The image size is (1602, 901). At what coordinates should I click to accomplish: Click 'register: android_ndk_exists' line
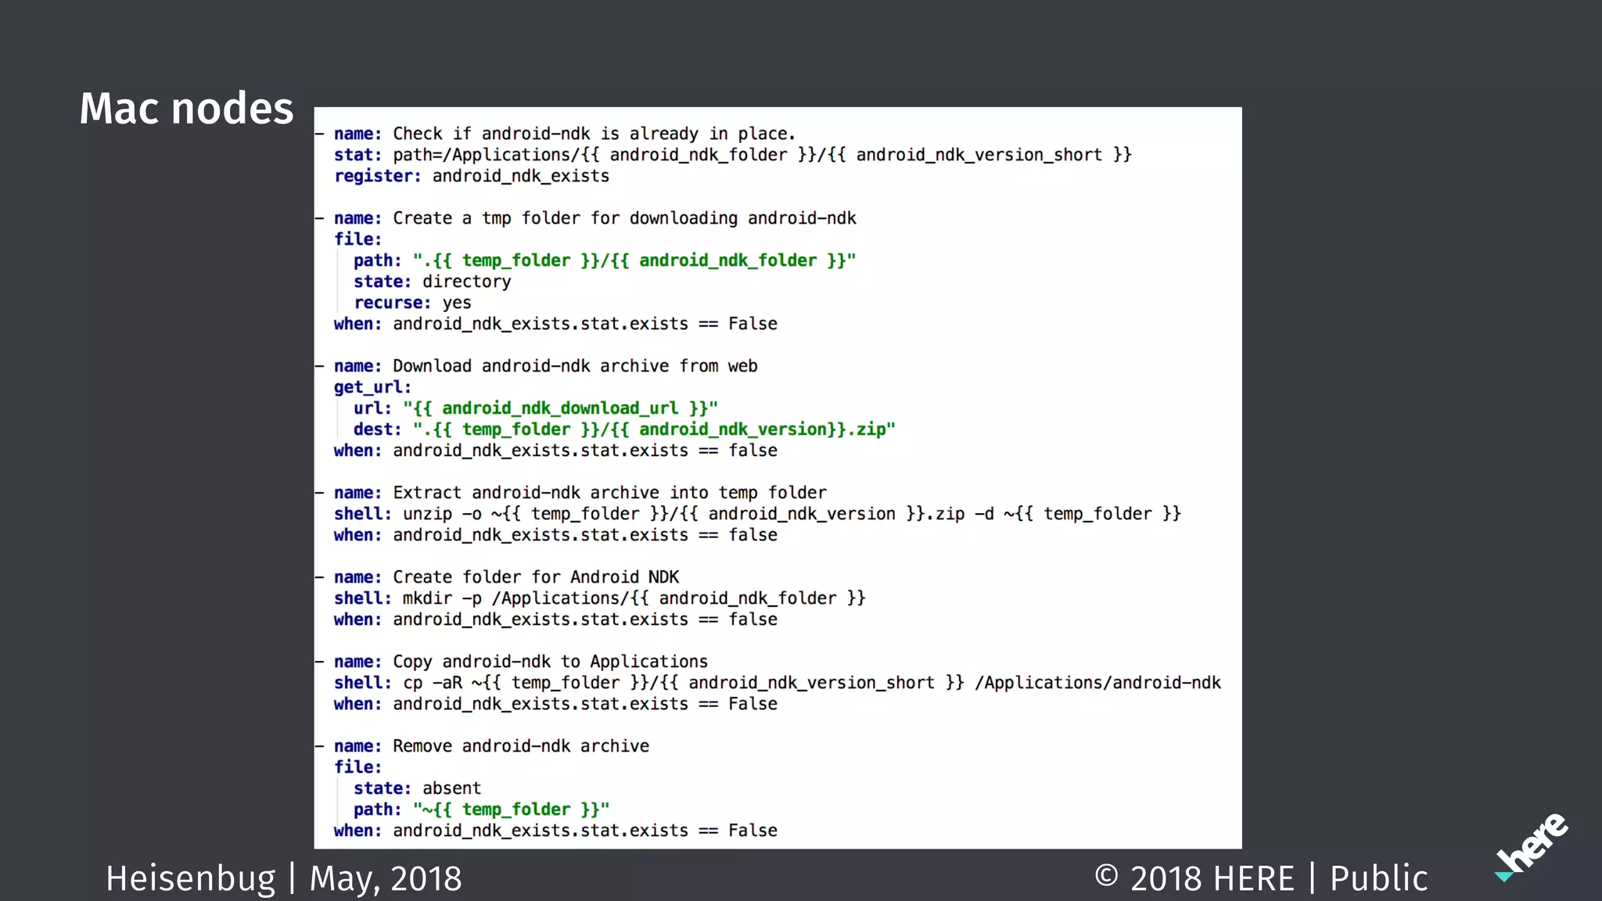click(472, 176)
